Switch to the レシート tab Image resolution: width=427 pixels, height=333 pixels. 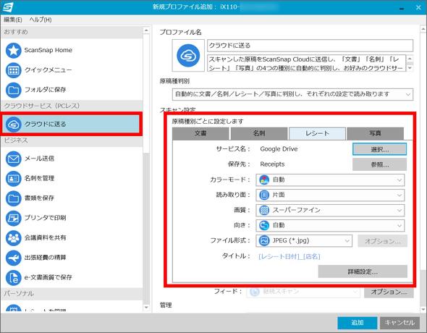317,133
